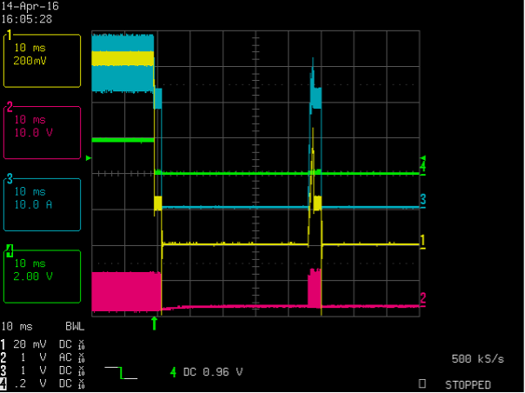525x393 pixels.
Task: Click the x10 probe icon on channel 4 row
Action: [x=82, y=383]
